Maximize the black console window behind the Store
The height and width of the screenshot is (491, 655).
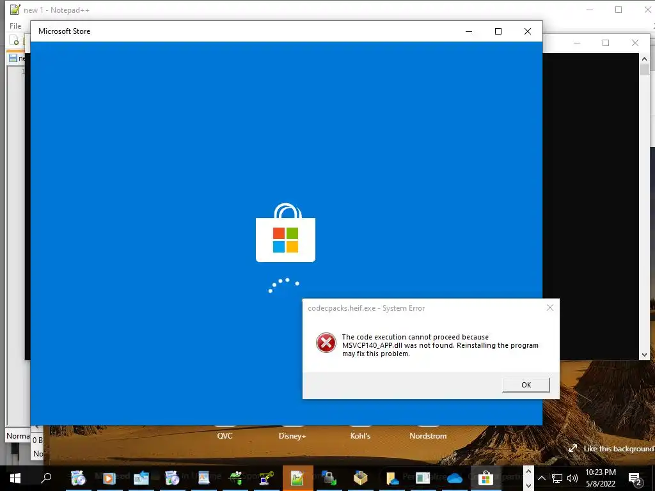[x=606, y=43]
